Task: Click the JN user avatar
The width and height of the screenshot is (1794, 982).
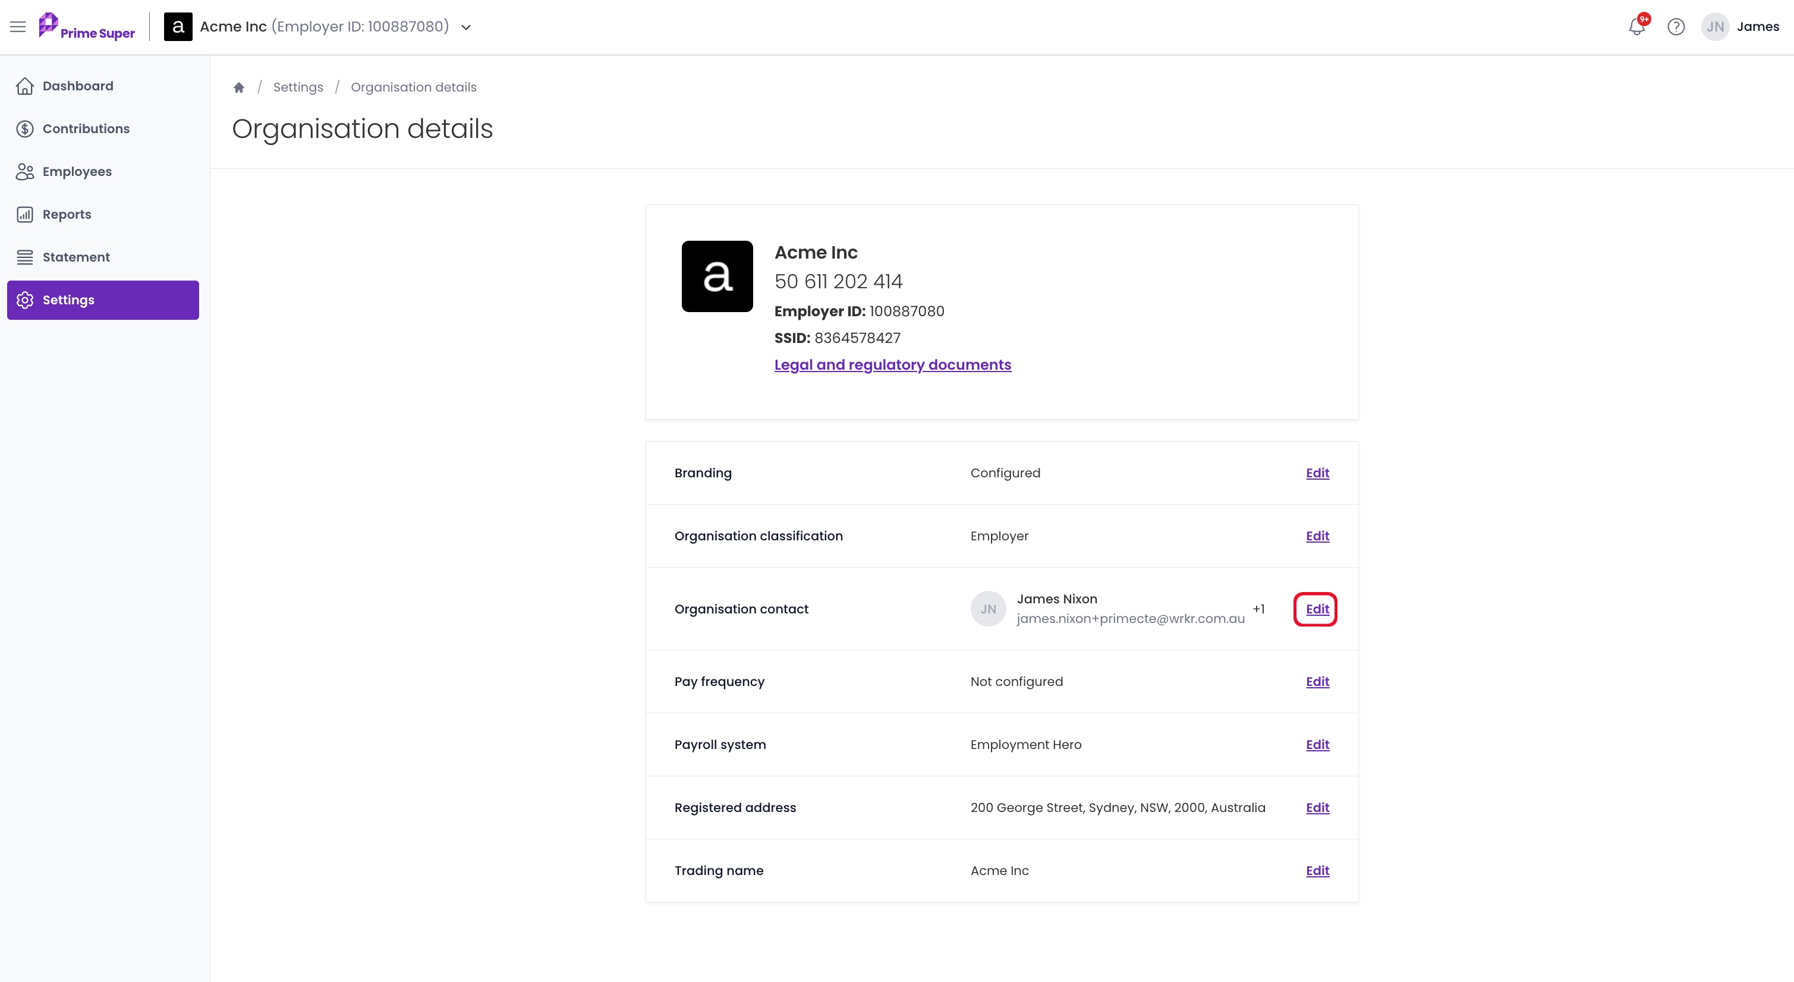Action: coord(1716,27)
